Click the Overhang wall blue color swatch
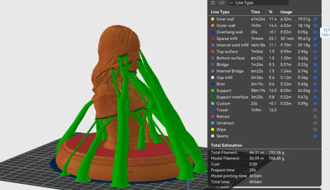Image resolution: width=330 pixels, height=190 pixels. pos(212,32)
